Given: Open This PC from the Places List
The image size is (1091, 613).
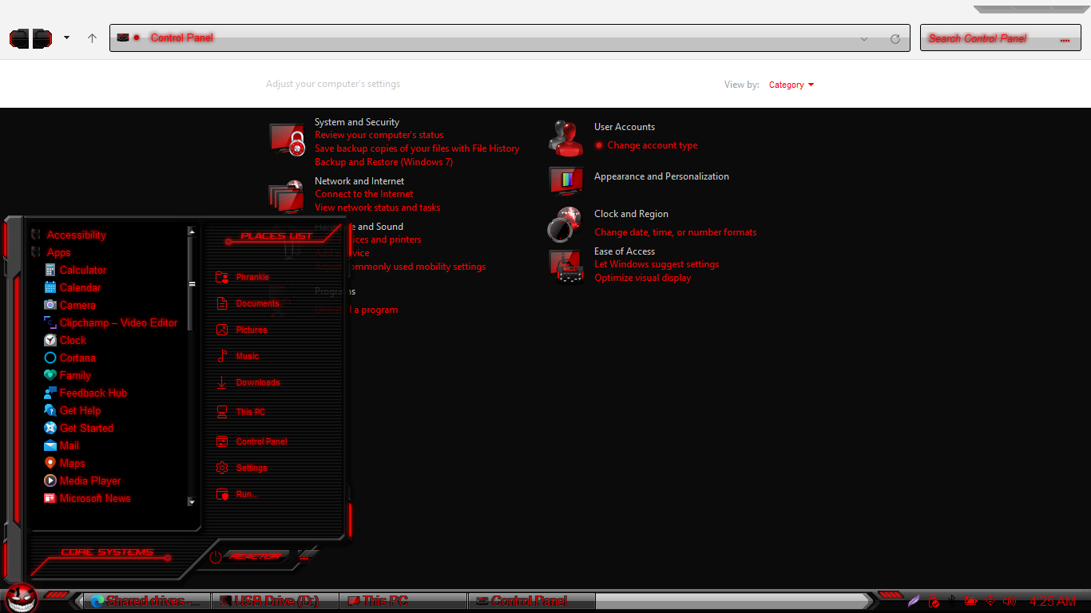Looking at the screenshot, I should click(x=240, y=412).
